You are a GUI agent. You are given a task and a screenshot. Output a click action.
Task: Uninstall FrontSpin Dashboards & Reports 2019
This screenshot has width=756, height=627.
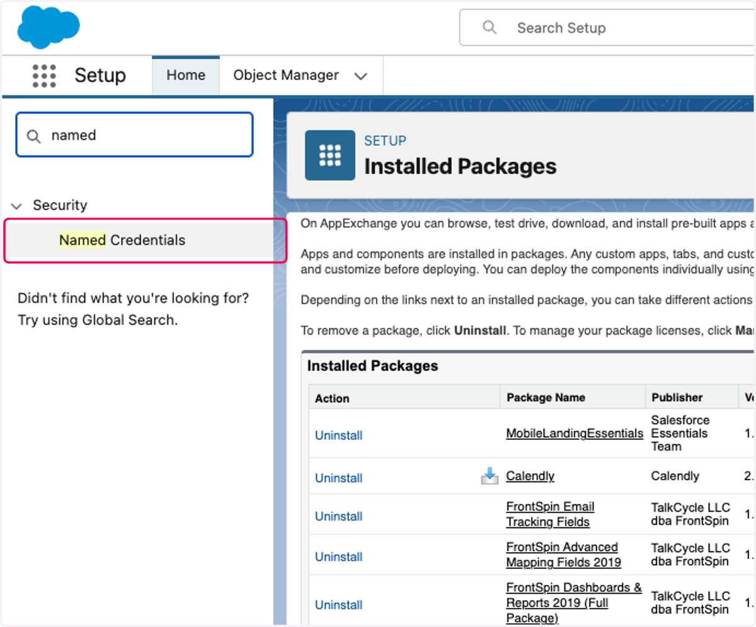pyautogui.click(x=338, y=604)
